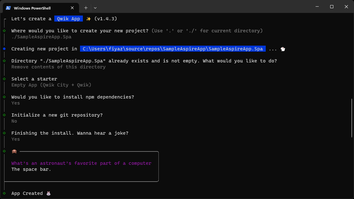The width and height of the screenshot is (354, 199).
Task: Minimize the terminal window
Action: (x=317, y=7)
